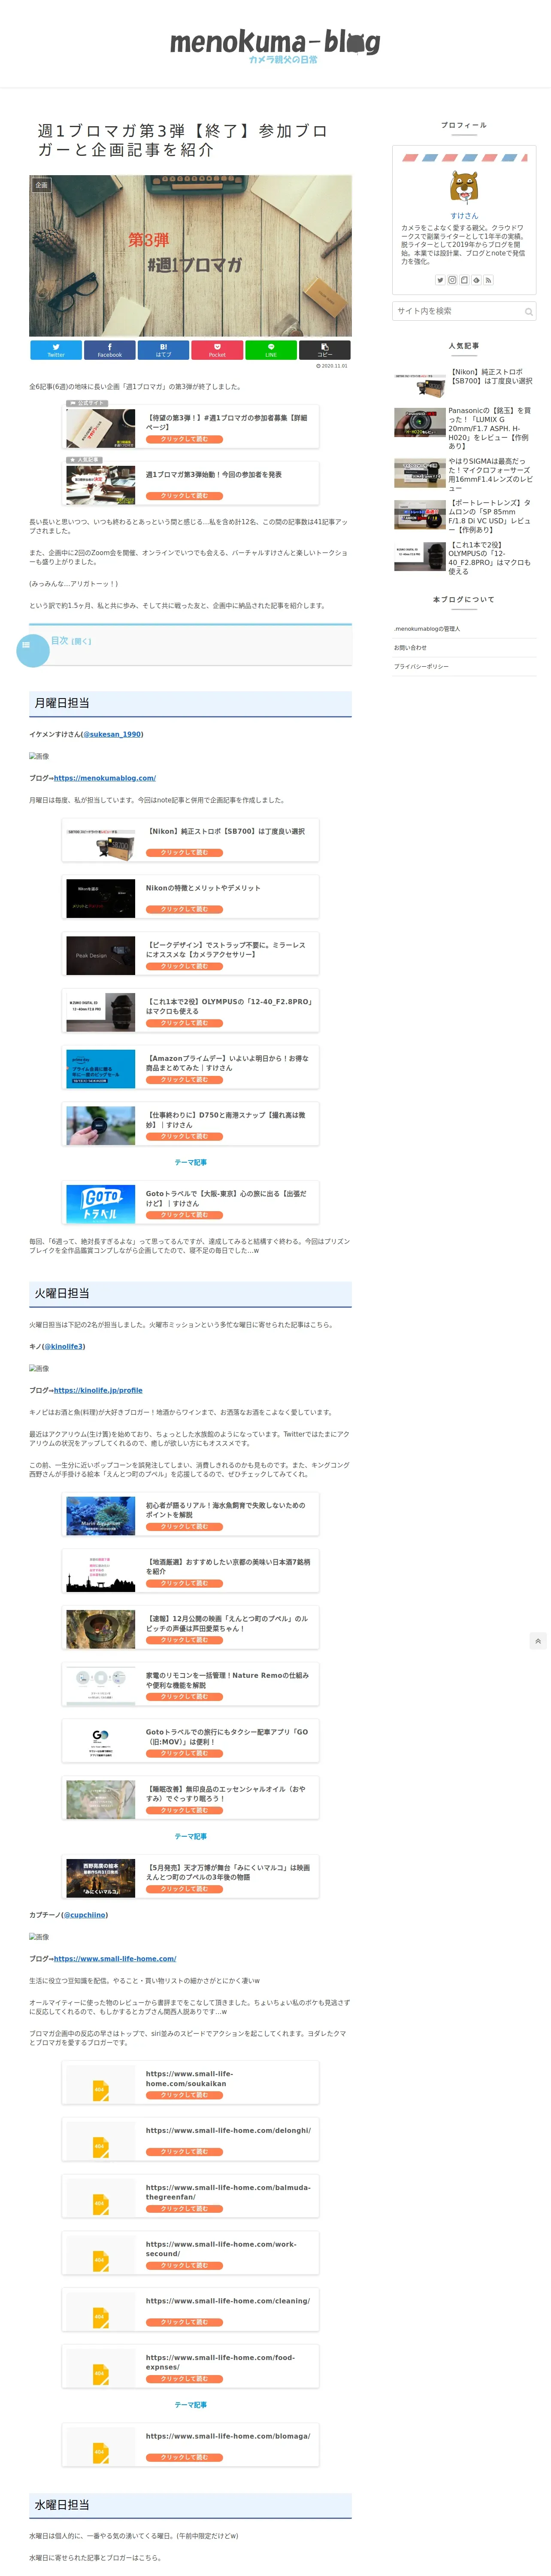551x2576 pixels.
Task: Open タクシー配車アプリ GO article card
Action: tap(190, 1742)
